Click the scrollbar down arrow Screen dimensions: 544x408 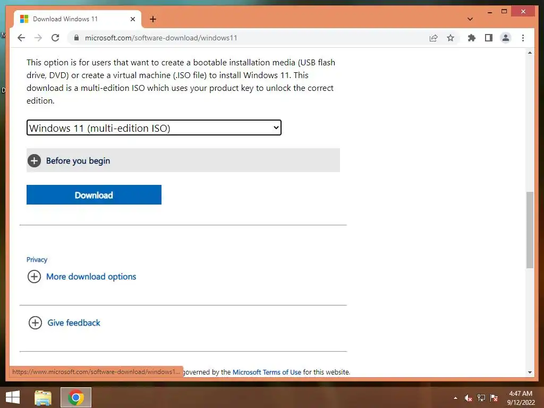pyautogui.click(x=530, y=372)
